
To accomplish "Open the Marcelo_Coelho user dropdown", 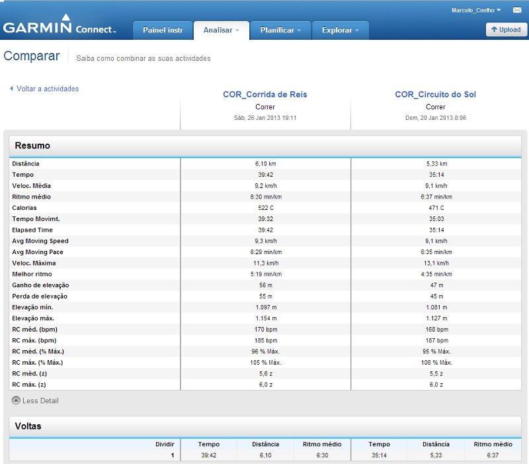I will [x=476, y=11].
